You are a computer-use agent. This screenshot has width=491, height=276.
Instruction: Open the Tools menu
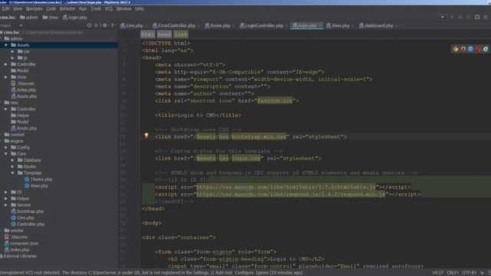point(96,8)
